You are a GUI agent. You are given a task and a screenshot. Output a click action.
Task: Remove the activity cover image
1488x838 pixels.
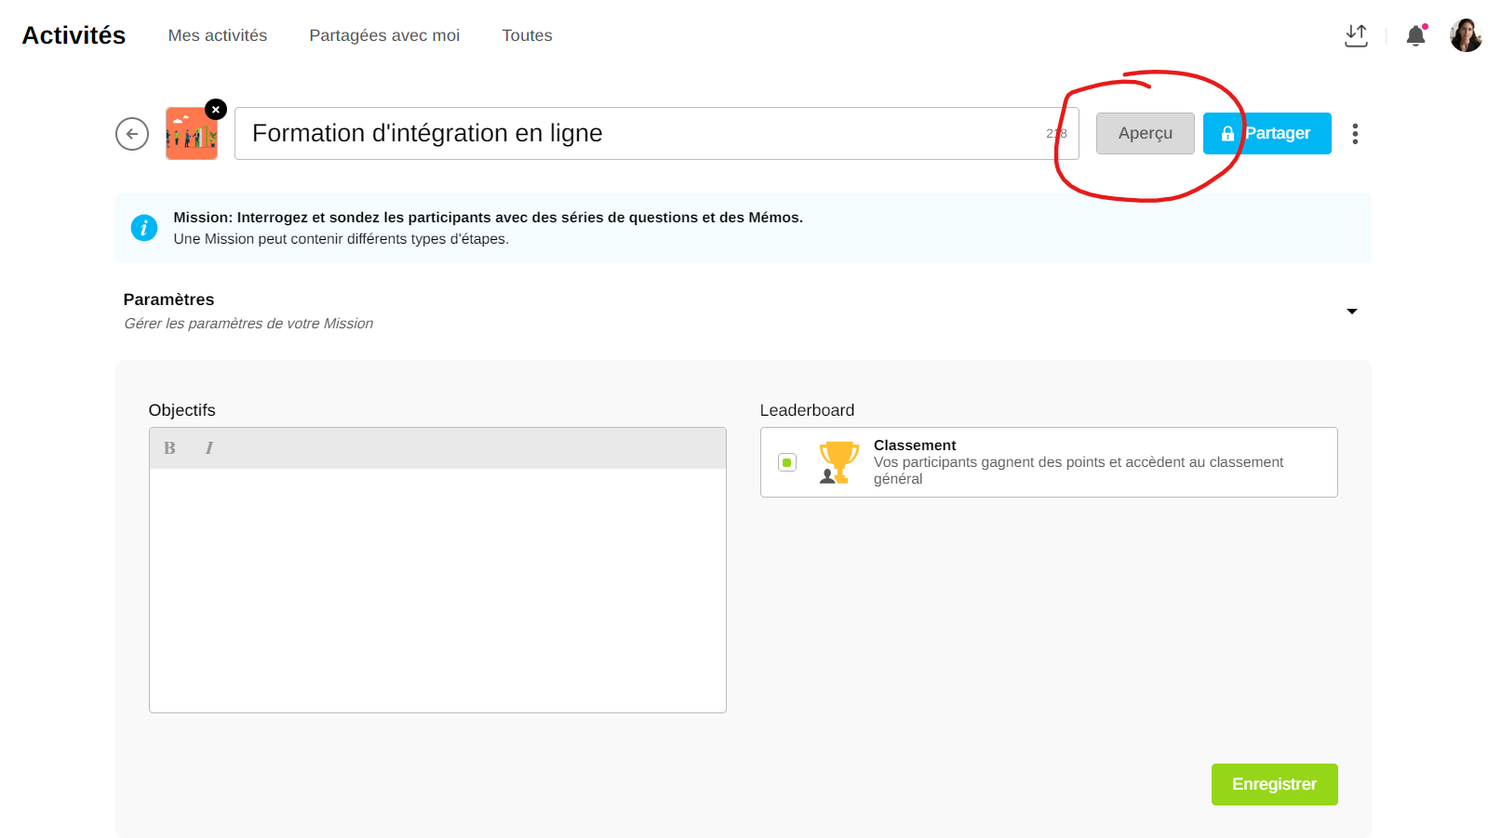[216, 110]
